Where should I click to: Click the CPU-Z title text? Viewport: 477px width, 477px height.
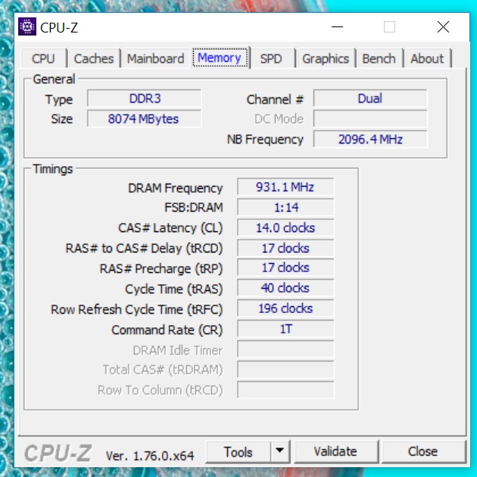pyautogui.click(x=59, y=28)
